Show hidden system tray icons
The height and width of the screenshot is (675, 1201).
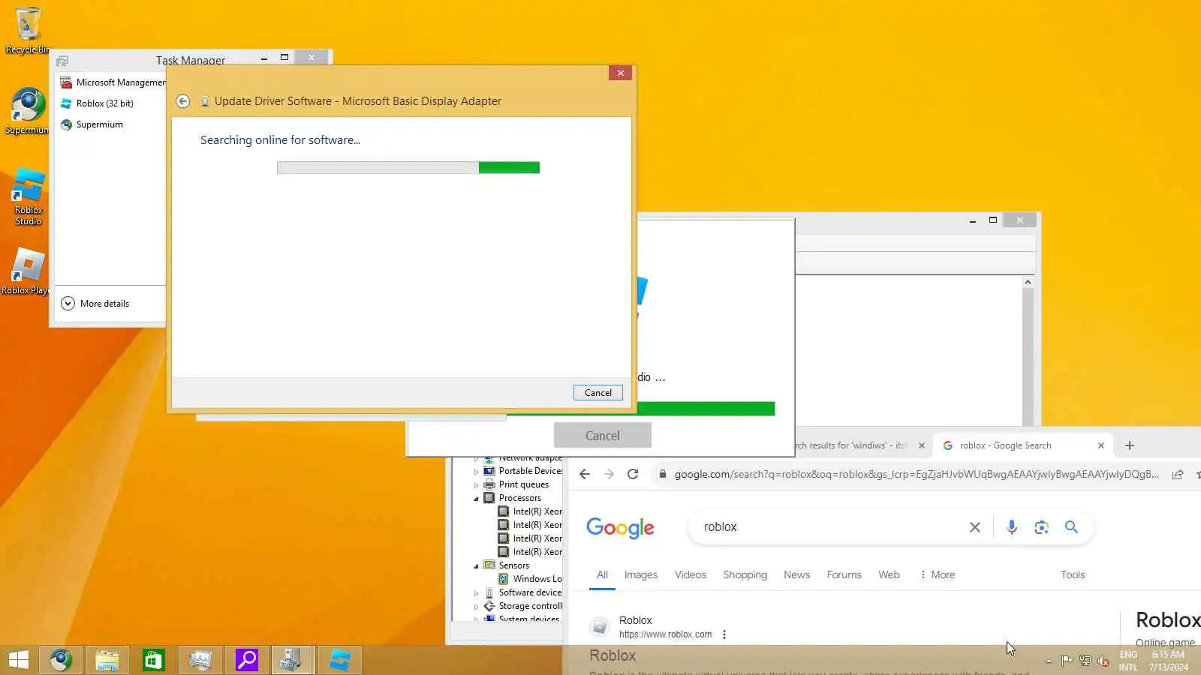(1049, 661)
